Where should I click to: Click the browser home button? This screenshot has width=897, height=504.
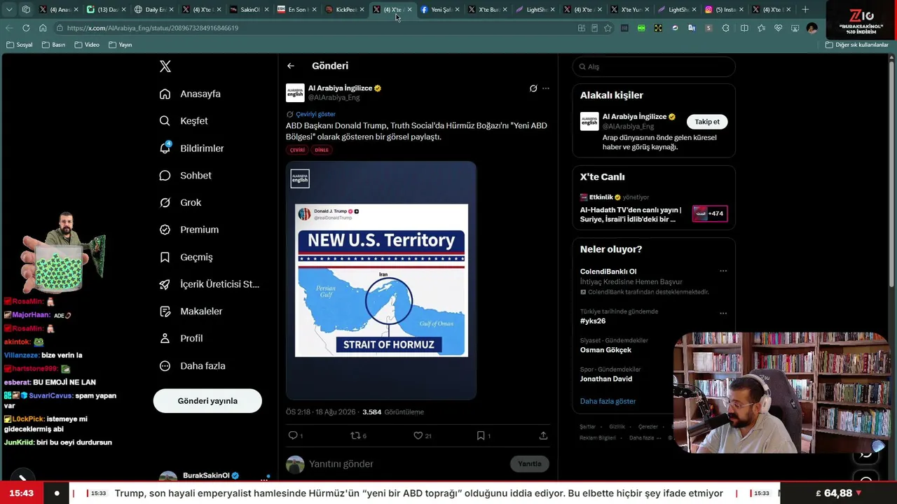click(43, 28)
